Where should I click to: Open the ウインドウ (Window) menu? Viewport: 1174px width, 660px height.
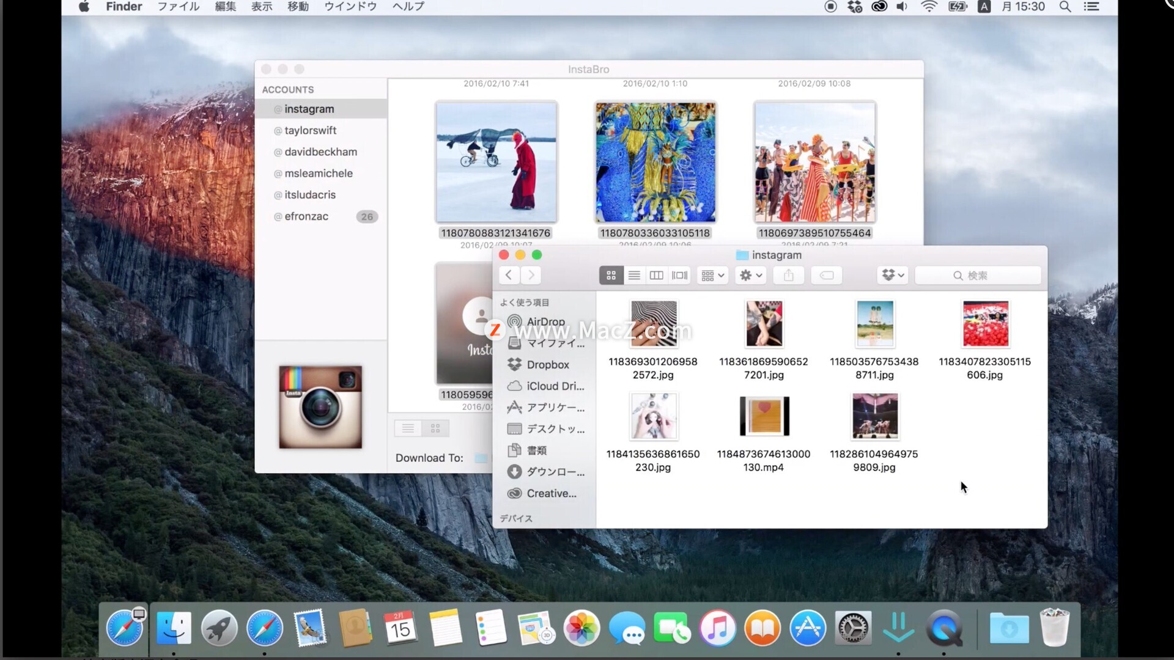click(350, 7)
